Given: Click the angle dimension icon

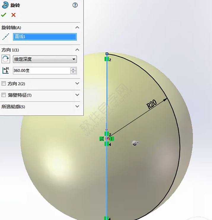Looking at the screenshot, I should [6, 71].
